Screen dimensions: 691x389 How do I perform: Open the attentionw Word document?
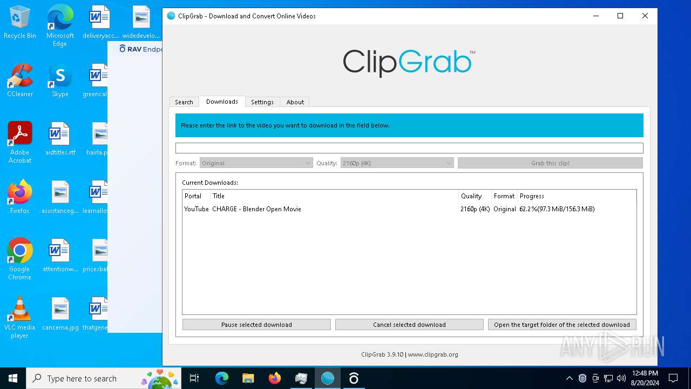coord(60,256)
